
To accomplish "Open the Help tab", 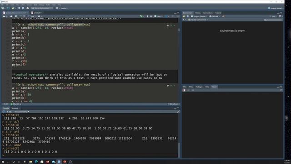I will pos(207,87).
